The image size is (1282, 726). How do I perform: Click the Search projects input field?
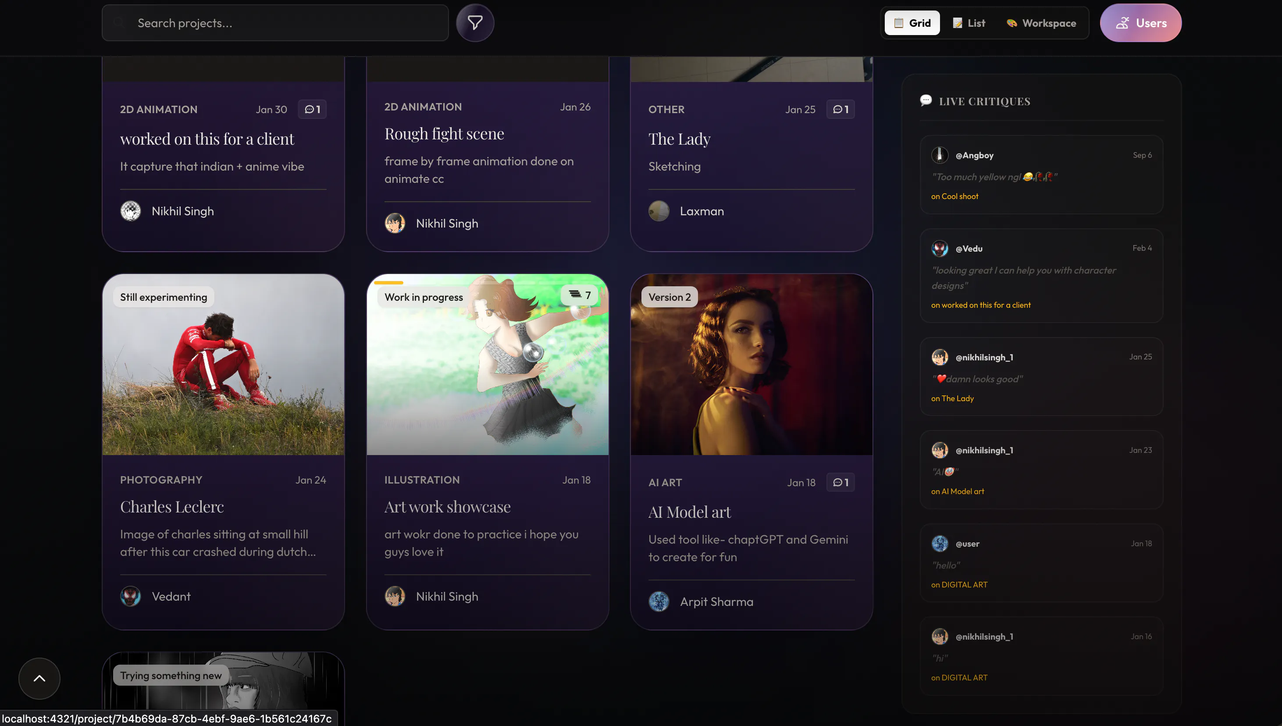(275, 23)
